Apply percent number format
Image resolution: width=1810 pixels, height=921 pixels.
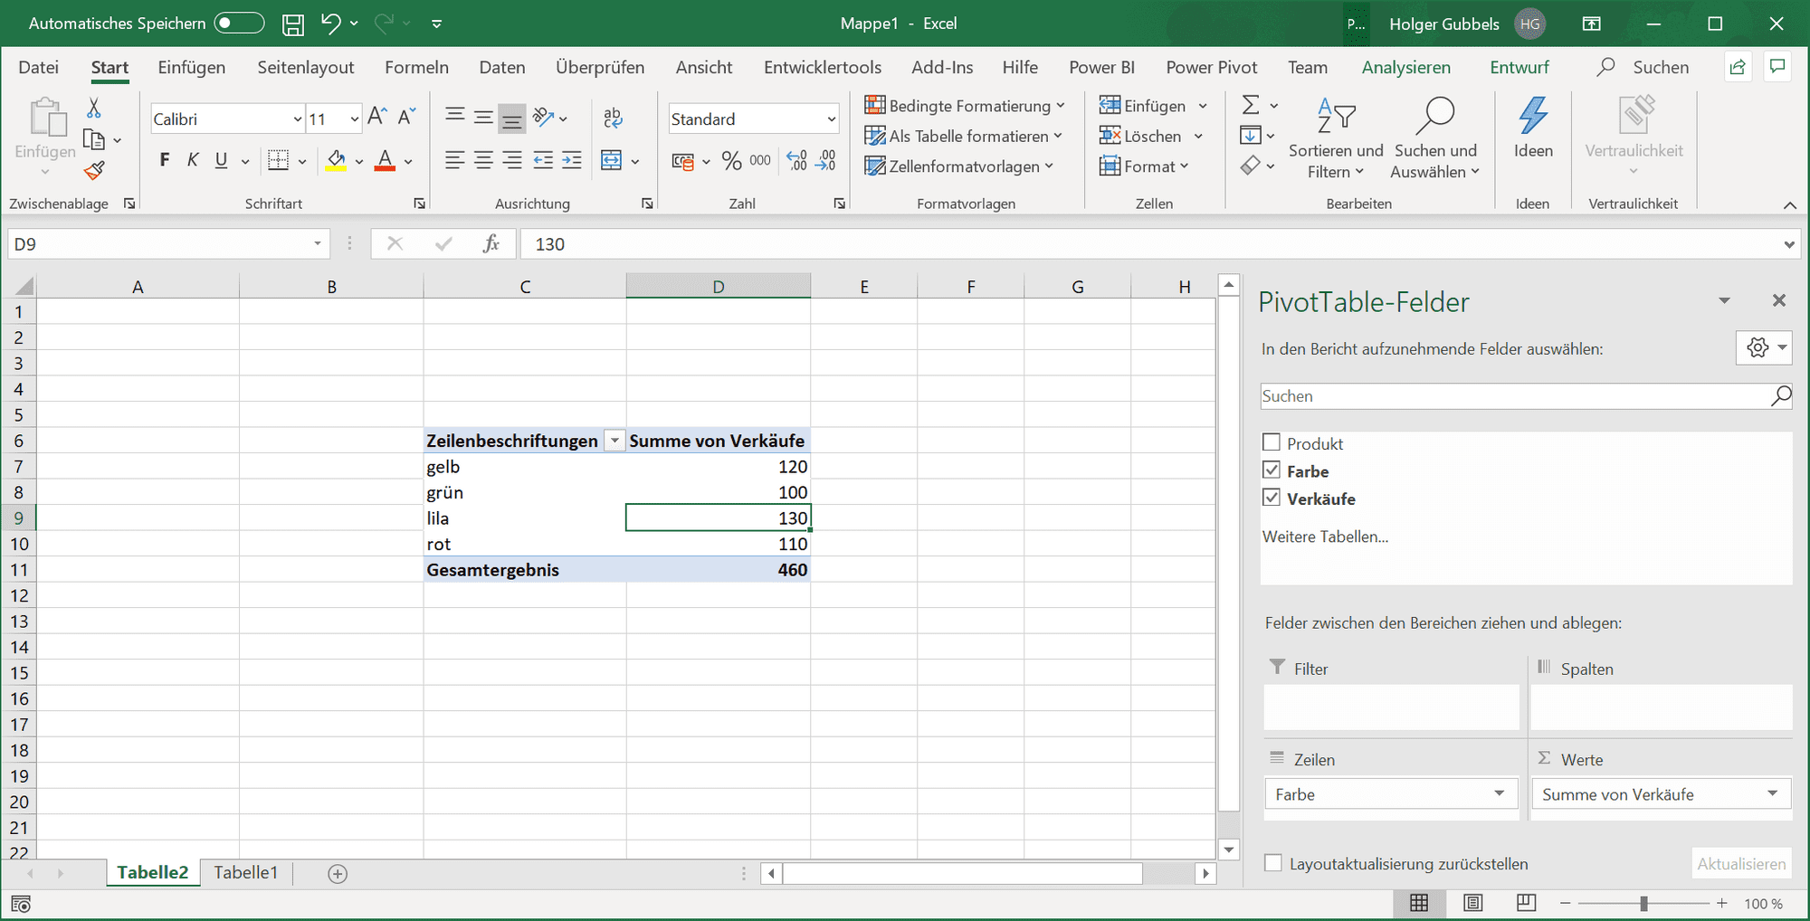click(x=731, y=160)
